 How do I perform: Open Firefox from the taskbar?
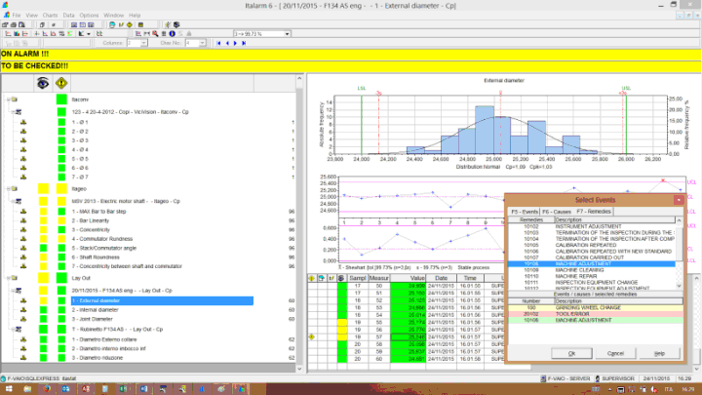point(47,389)
